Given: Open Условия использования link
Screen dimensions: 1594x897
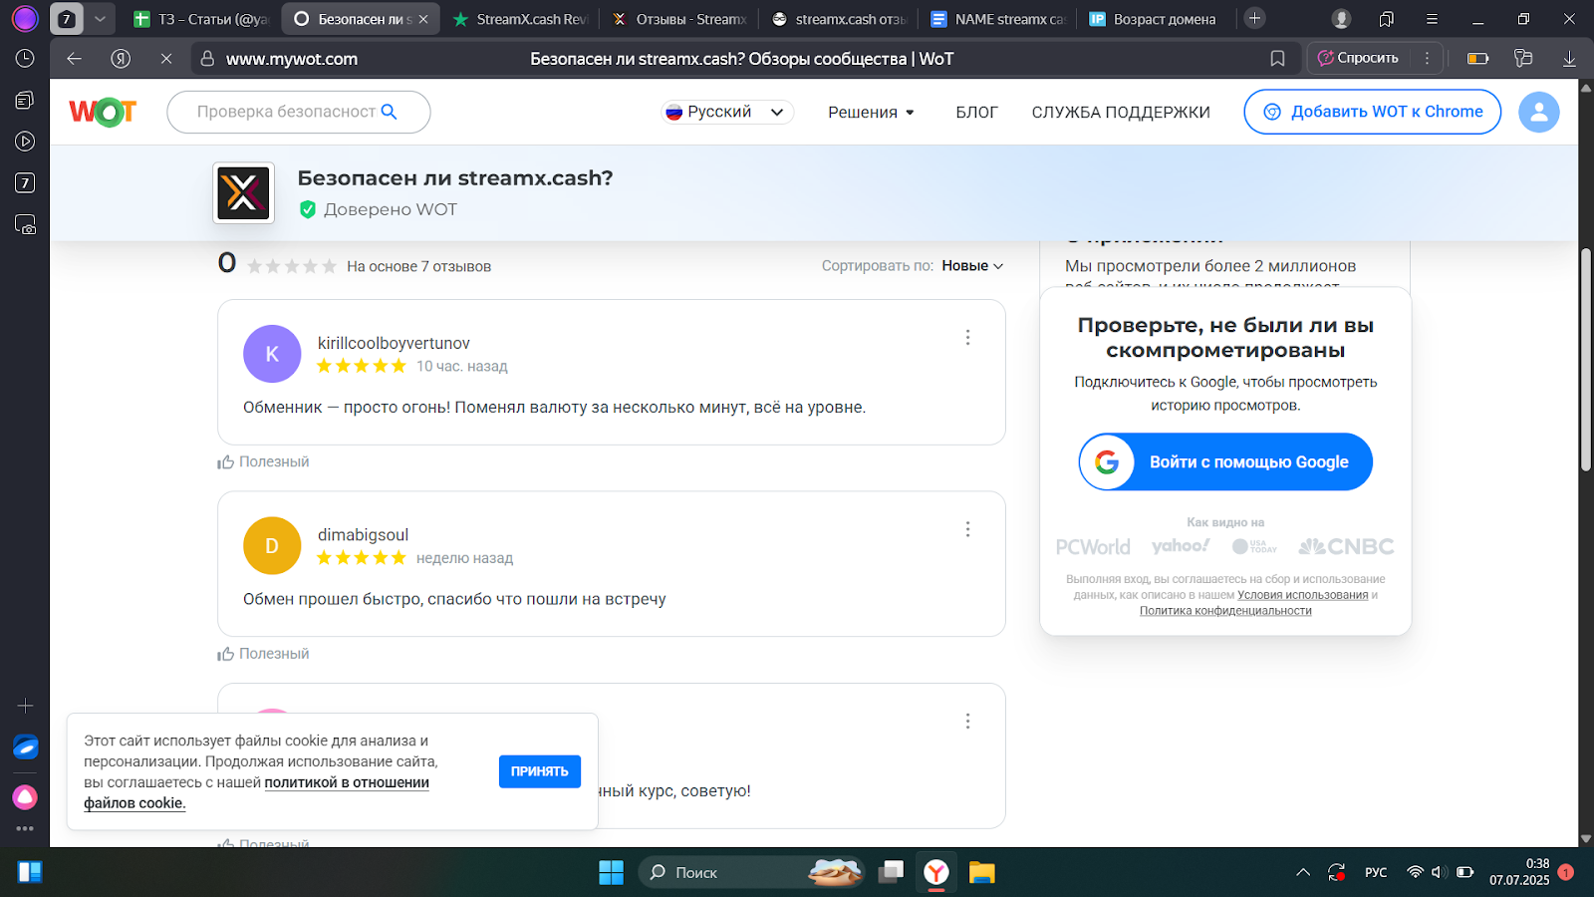Looking at the screenshot, I should pos(1302,595).
